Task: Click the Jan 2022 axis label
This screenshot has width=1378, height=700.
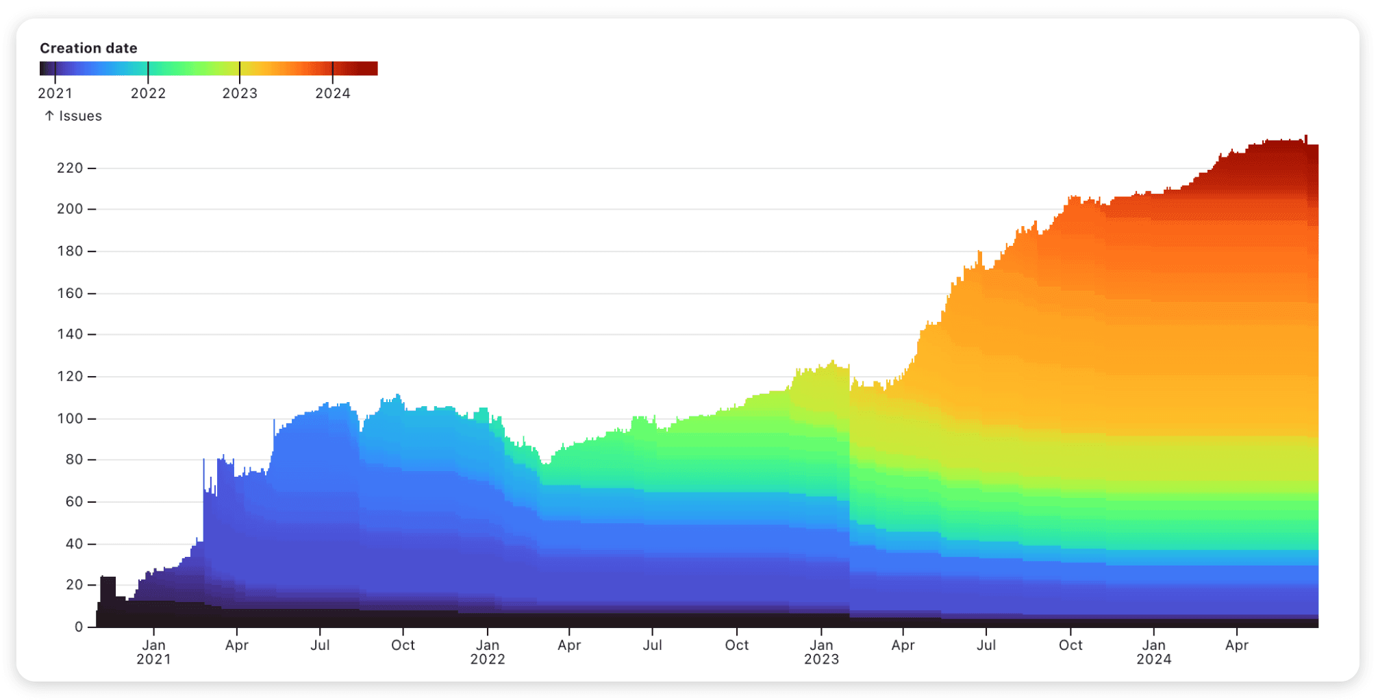Action: 488,652
